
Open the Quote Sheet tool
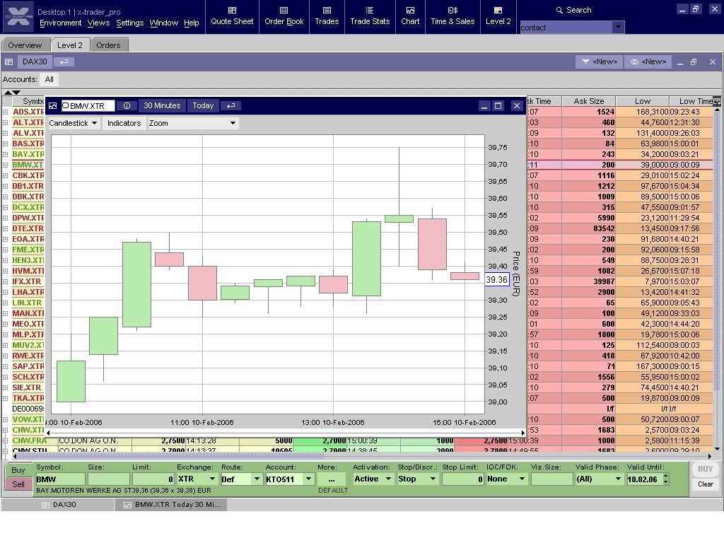[232, 17]
